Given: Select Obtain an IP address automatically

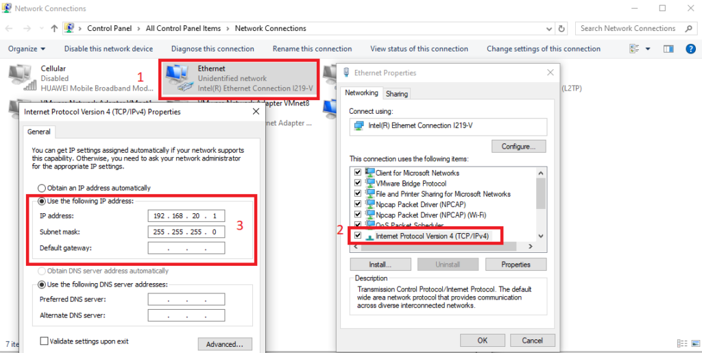Looking at the screenshot, I should point(42,188).
